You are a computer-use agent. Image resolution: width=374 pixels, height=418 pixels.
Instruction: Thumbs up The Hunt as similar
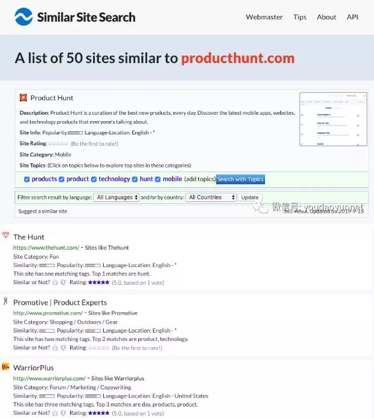(55, 282)
